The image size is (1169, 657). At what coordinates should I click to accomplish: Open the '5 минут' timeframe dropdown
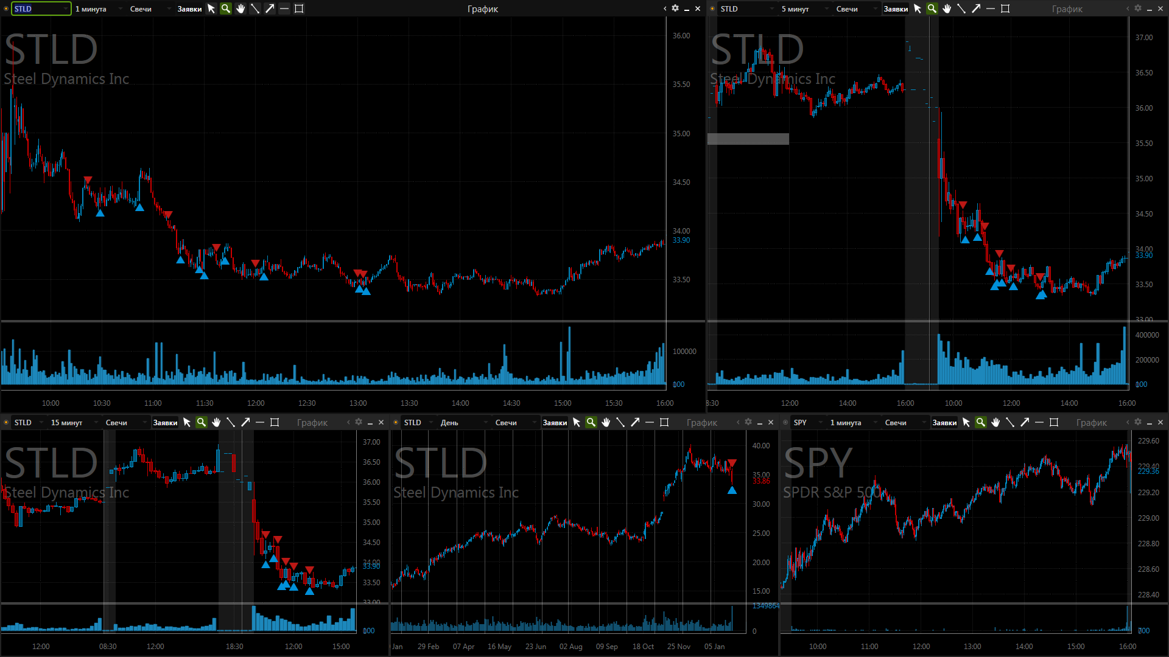804,9
